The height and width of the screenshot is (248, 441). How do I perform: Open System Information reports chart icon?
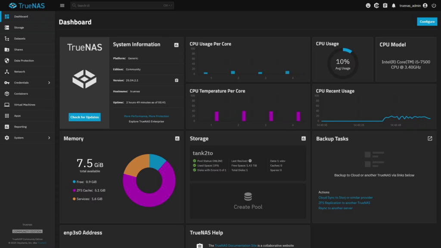click(x=176, y=45)
